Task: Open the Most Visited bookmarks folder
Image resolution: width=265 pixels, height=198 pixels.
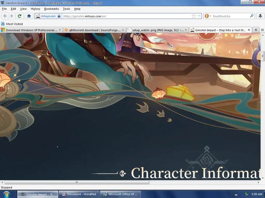Action: pos(12,24)
